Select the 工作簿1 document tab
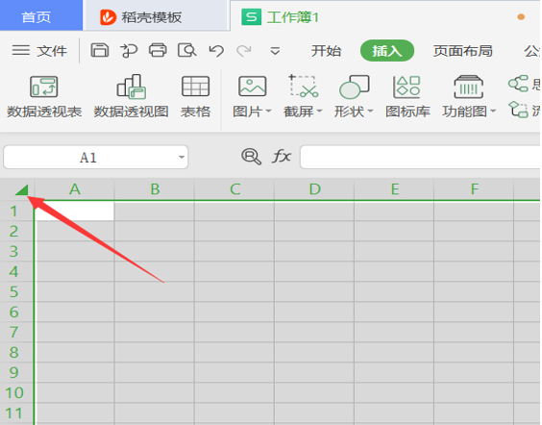Screen dimensions: 542x425 coord(292,17)
